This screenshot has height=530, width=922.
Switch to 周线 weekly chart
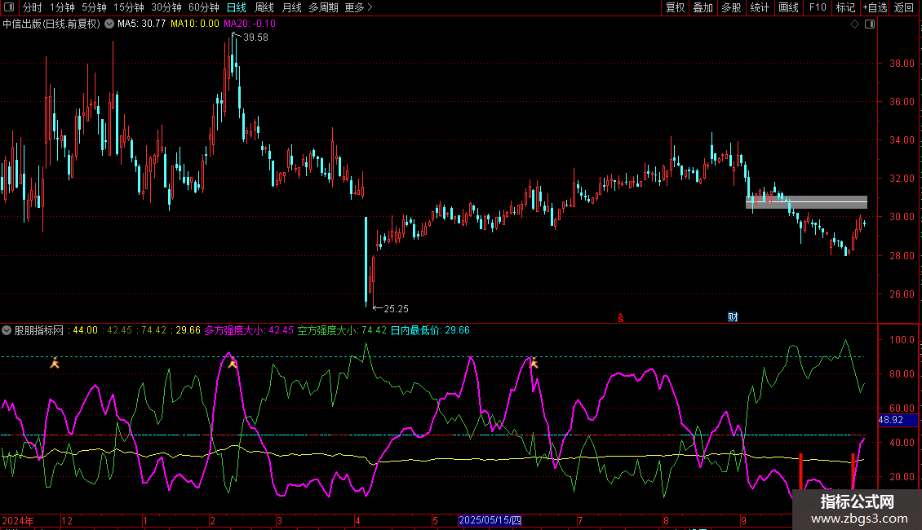pyautogui.click(x=264, y=7)
